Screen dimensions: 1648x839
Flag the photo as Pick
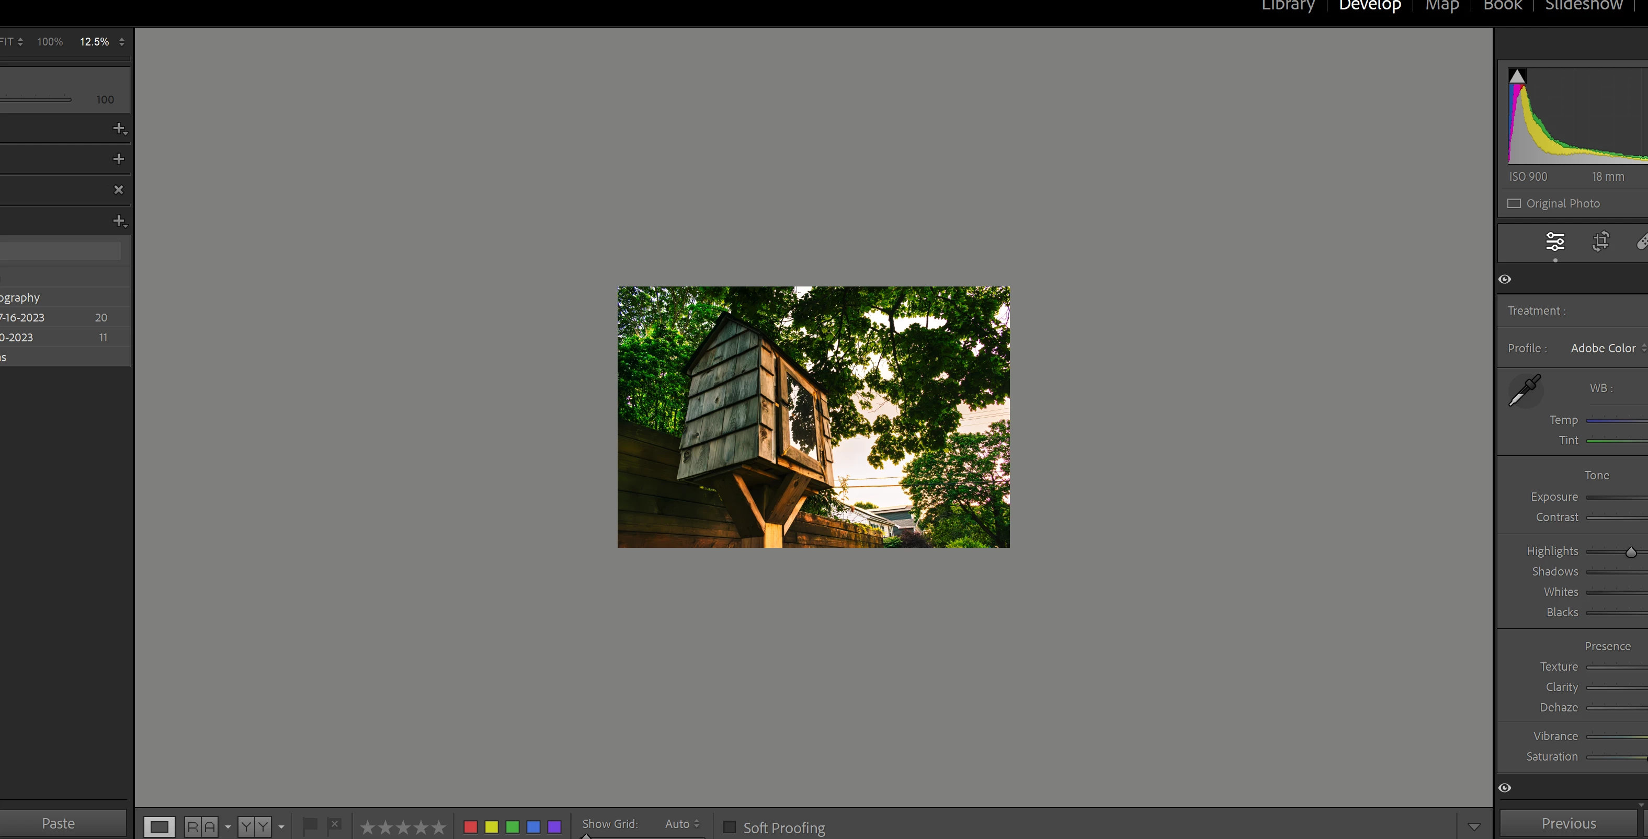point(310,825)
